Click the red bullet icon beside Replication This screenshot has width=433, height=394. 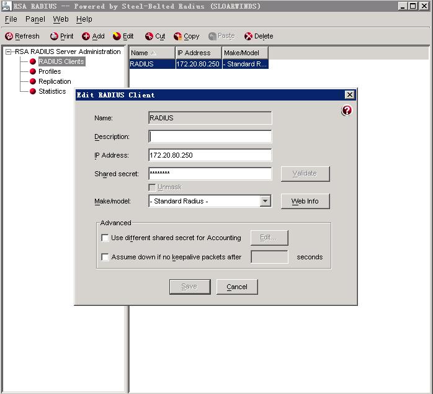coord(33,81)
